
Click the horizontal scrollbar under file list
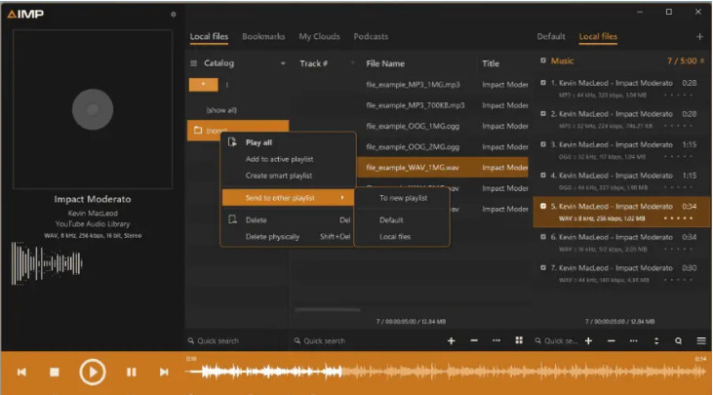pyautogui.click(x=328, y=309)
